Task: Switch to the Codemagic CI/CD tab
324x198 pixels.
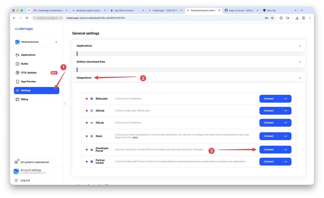Action: pyautogui.click(x=165, y=10)
